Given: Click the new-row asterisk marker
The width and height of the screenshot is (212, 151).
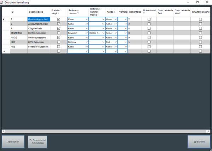Looking at the screenshot, I should pos(4,51).
